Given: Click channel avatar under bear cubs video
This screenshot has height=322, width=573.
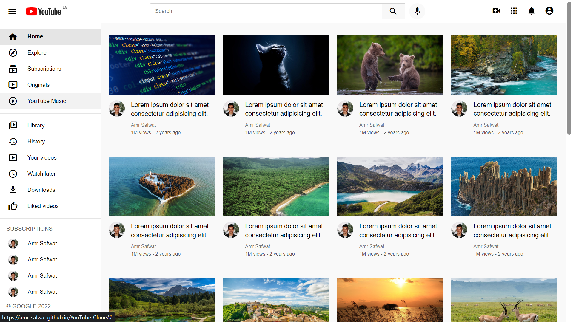Looking at the screenshot, I should (x=345, y=109).
